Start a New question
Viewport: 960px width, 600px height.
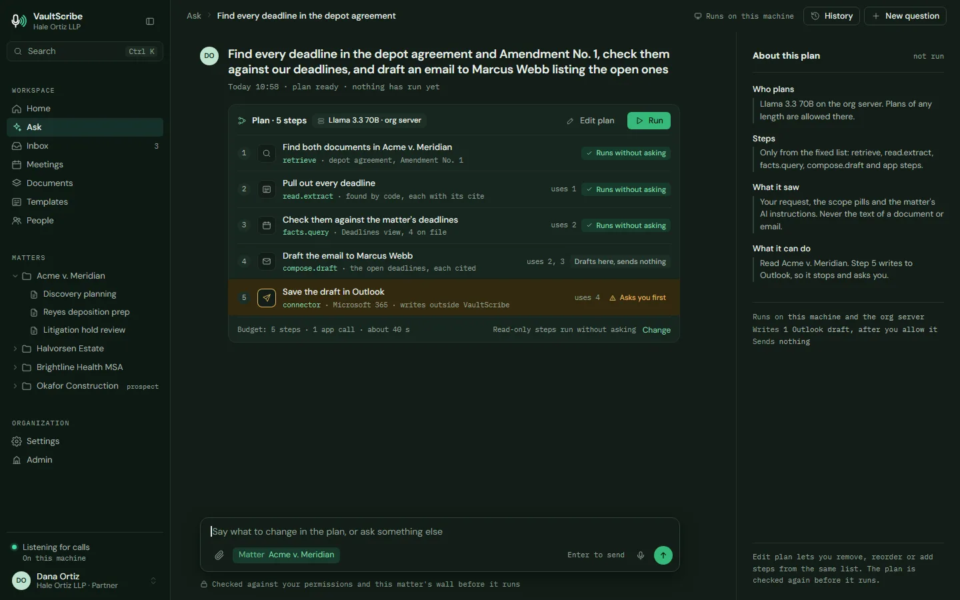coord(905,16)
